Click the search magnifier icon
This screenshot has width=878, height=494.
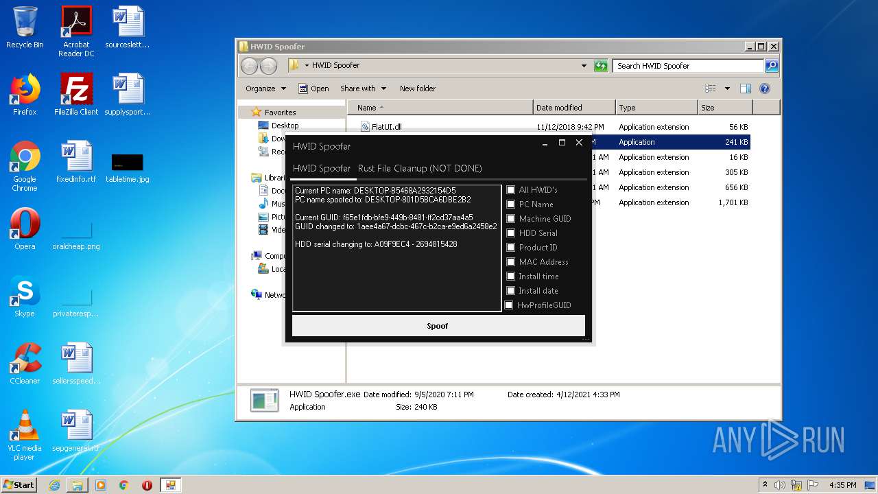point(772,66)
